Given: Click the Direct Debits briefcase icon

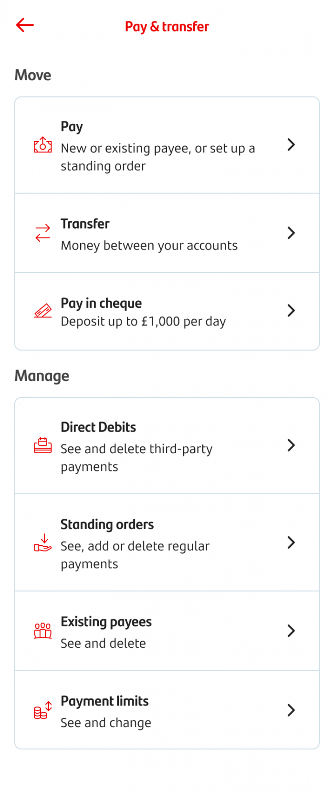Looking at the screenshot, I should [42, 446].
